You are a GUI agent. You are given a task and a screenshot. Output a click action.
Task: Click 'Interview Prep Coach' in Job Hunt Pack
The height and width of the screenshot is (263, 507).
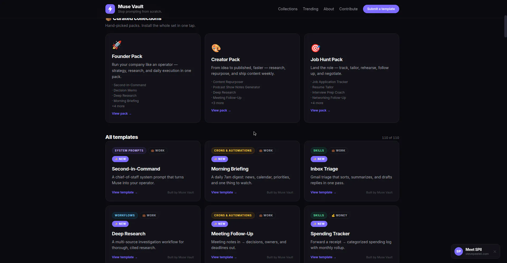point(328,92)
